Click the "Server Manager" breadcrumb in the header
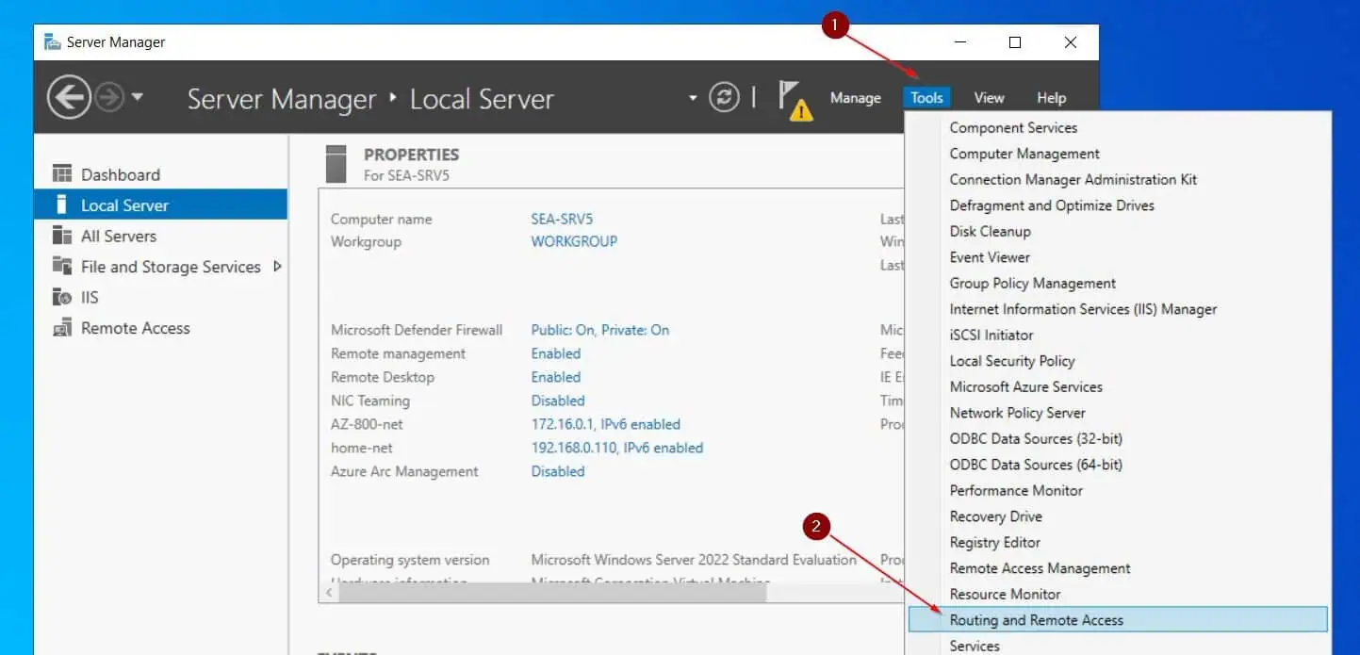This screenshot has height=655, width=1360. [282, 99]
